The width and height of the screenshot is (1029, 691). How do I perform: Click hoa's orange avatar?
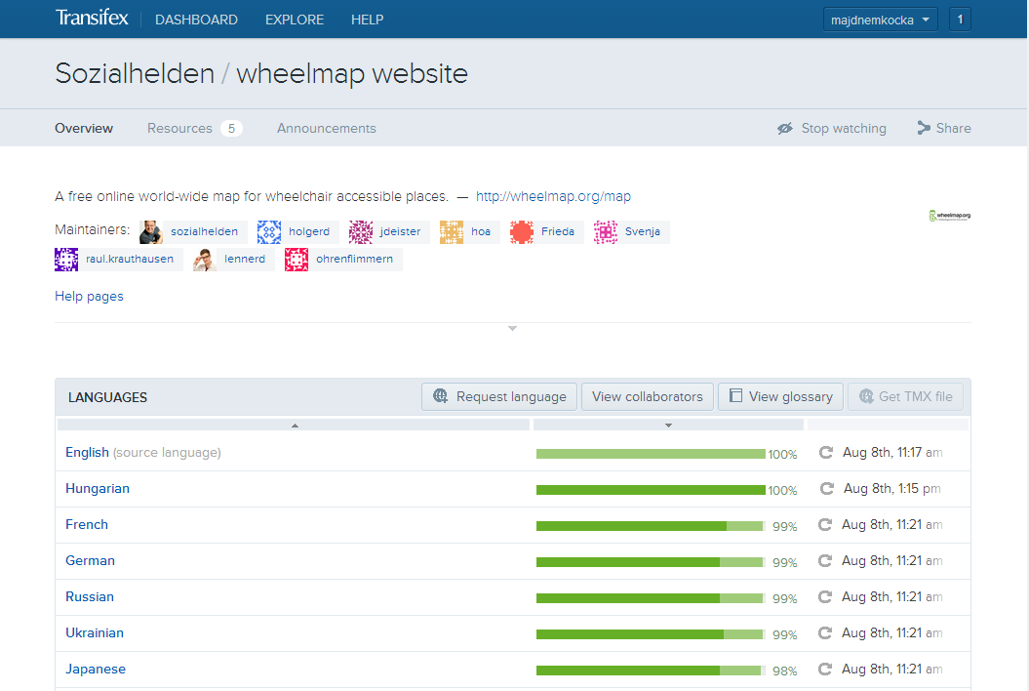click(x=452, y=232)
